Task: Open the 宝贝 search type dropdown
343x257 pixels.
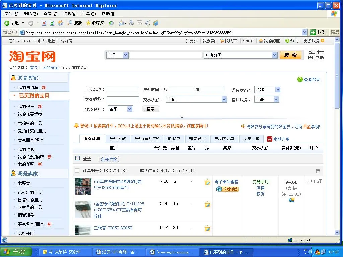Action: point(125,55)
